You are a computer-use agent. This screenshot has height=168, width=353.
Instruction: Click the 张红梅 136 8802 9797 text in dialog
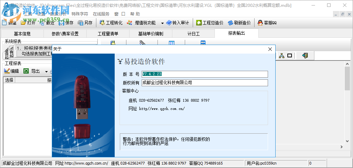[x=189, y=100]
